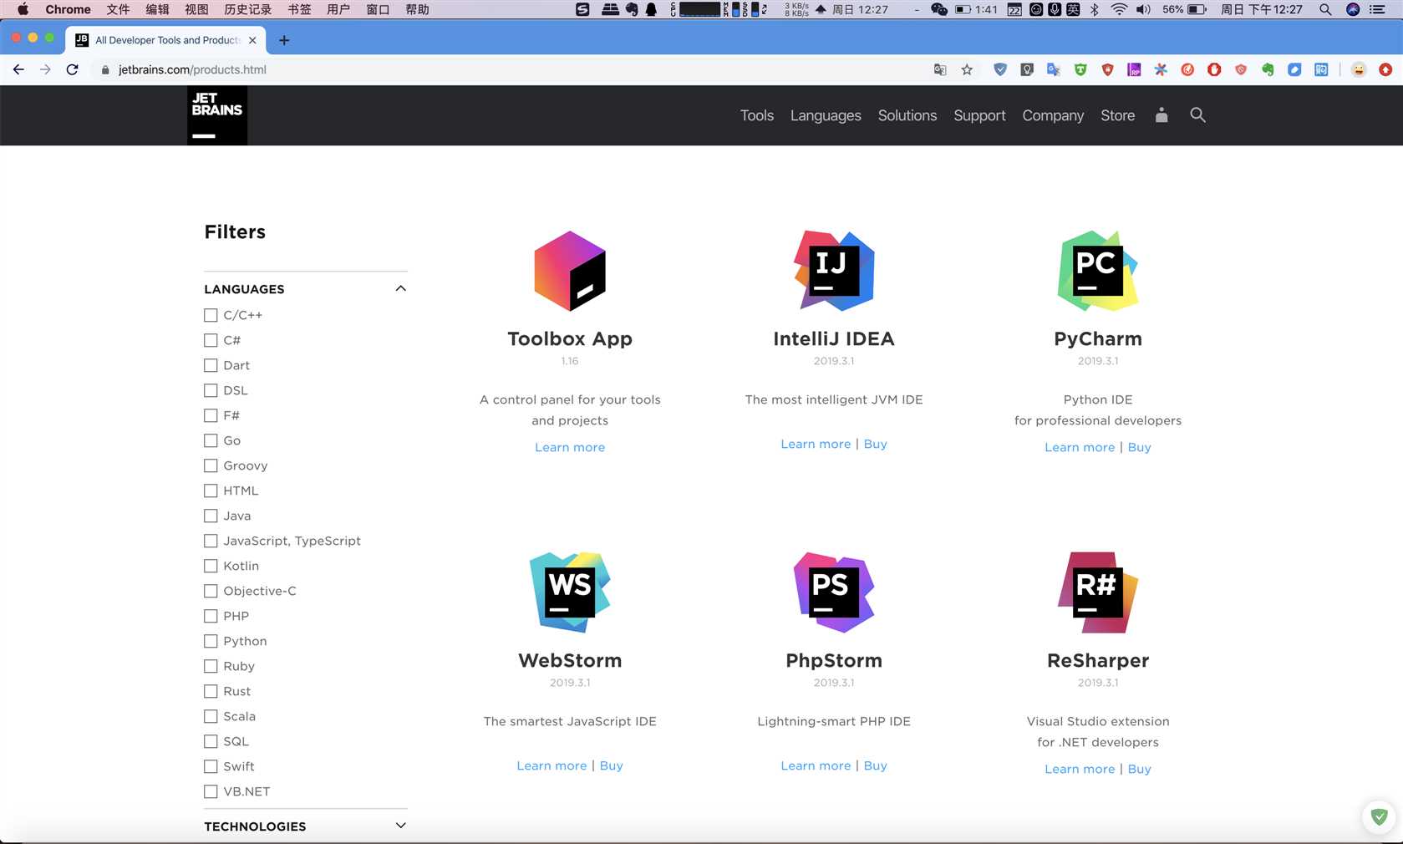Check the Rust language filter
The height and width of the screenshot is (844, 1403).
point(211,691)
